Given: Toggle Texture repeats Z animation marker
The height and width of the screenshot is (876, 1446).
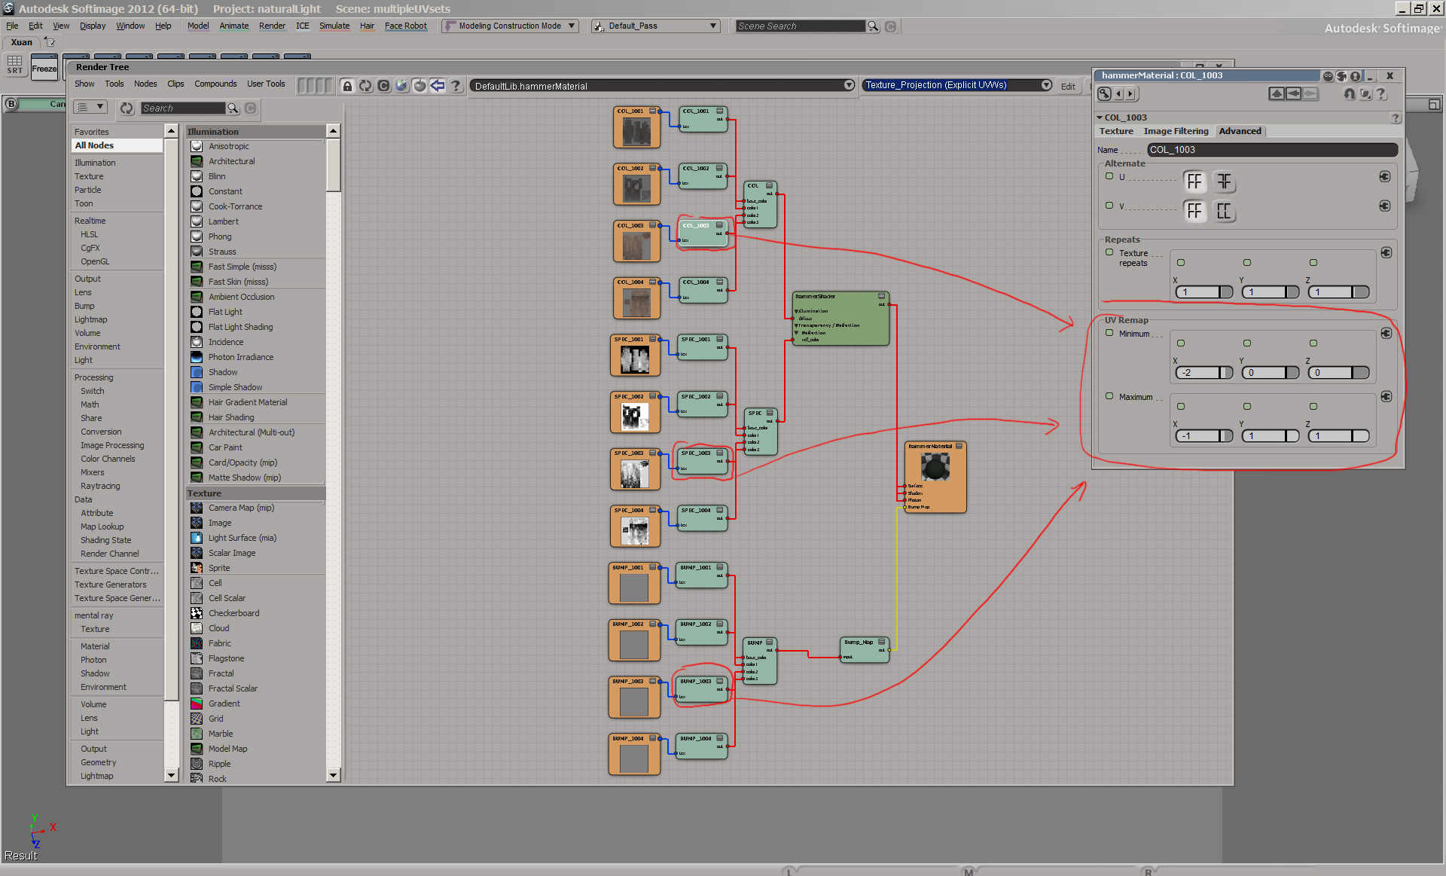Looking at the screenshot, I should click(1313, 263).
